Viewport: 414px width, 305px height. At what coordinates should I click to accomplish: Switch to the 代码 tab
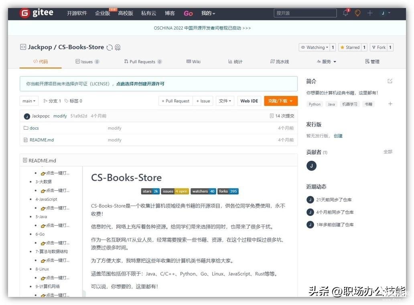tap(41, 61)
